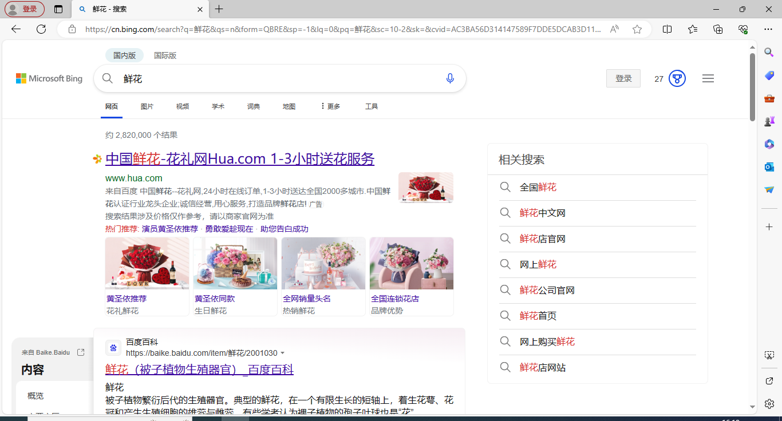Select the 图片 search tab

147,106
